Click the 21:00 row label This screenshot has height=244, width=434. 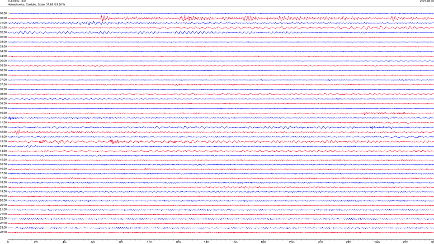coord(3,209)
